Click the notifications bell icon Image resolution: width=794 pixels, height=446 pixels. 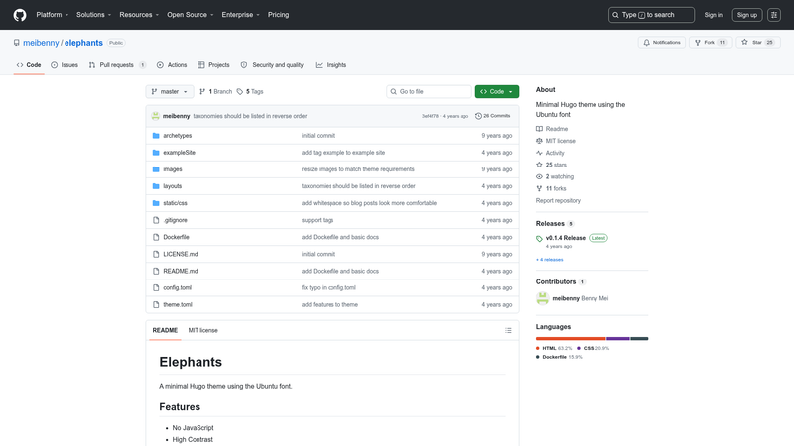pos(647,43)
